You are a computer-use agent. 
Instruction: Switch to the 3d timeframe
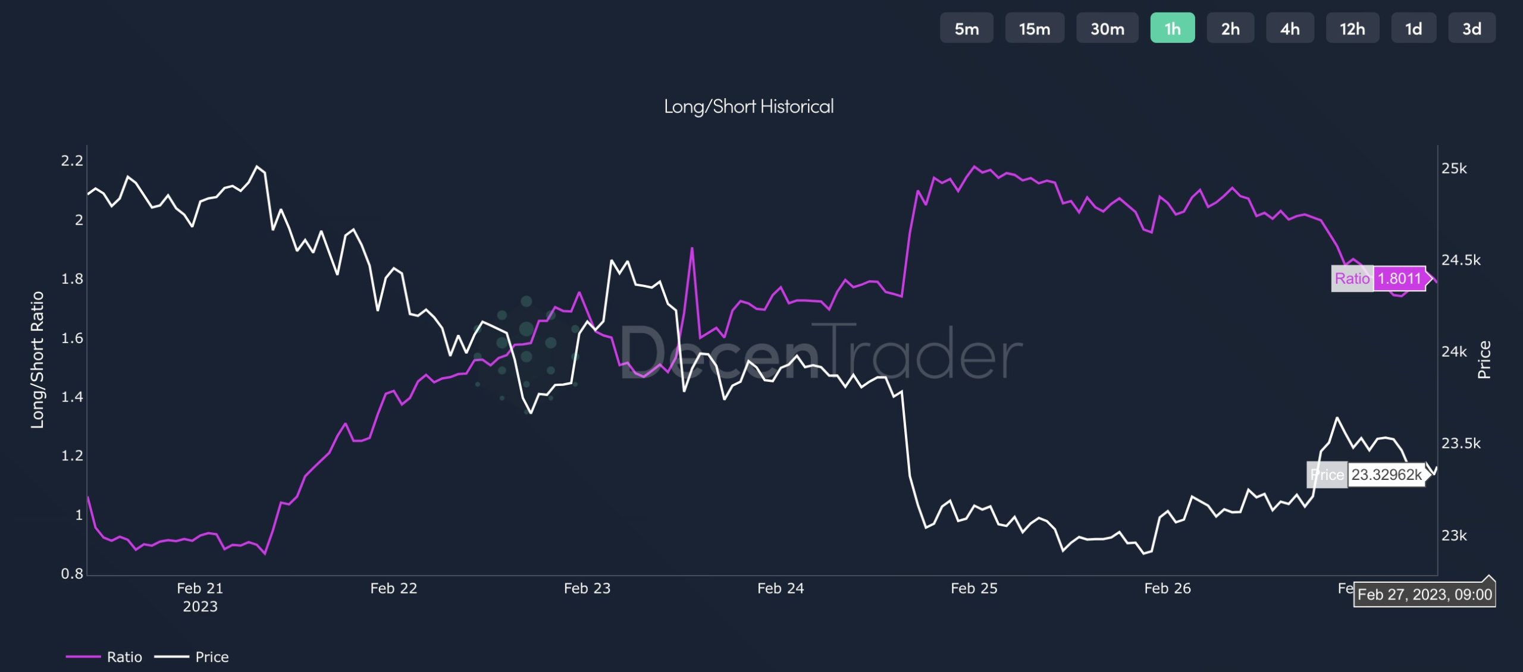(x=1472, y=28)
